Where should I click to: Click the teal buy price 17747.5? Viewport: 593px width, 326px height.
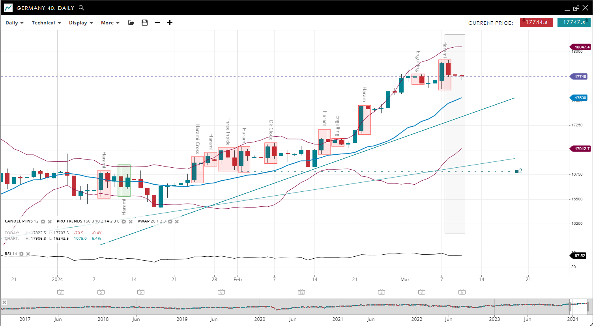point(574,22)
